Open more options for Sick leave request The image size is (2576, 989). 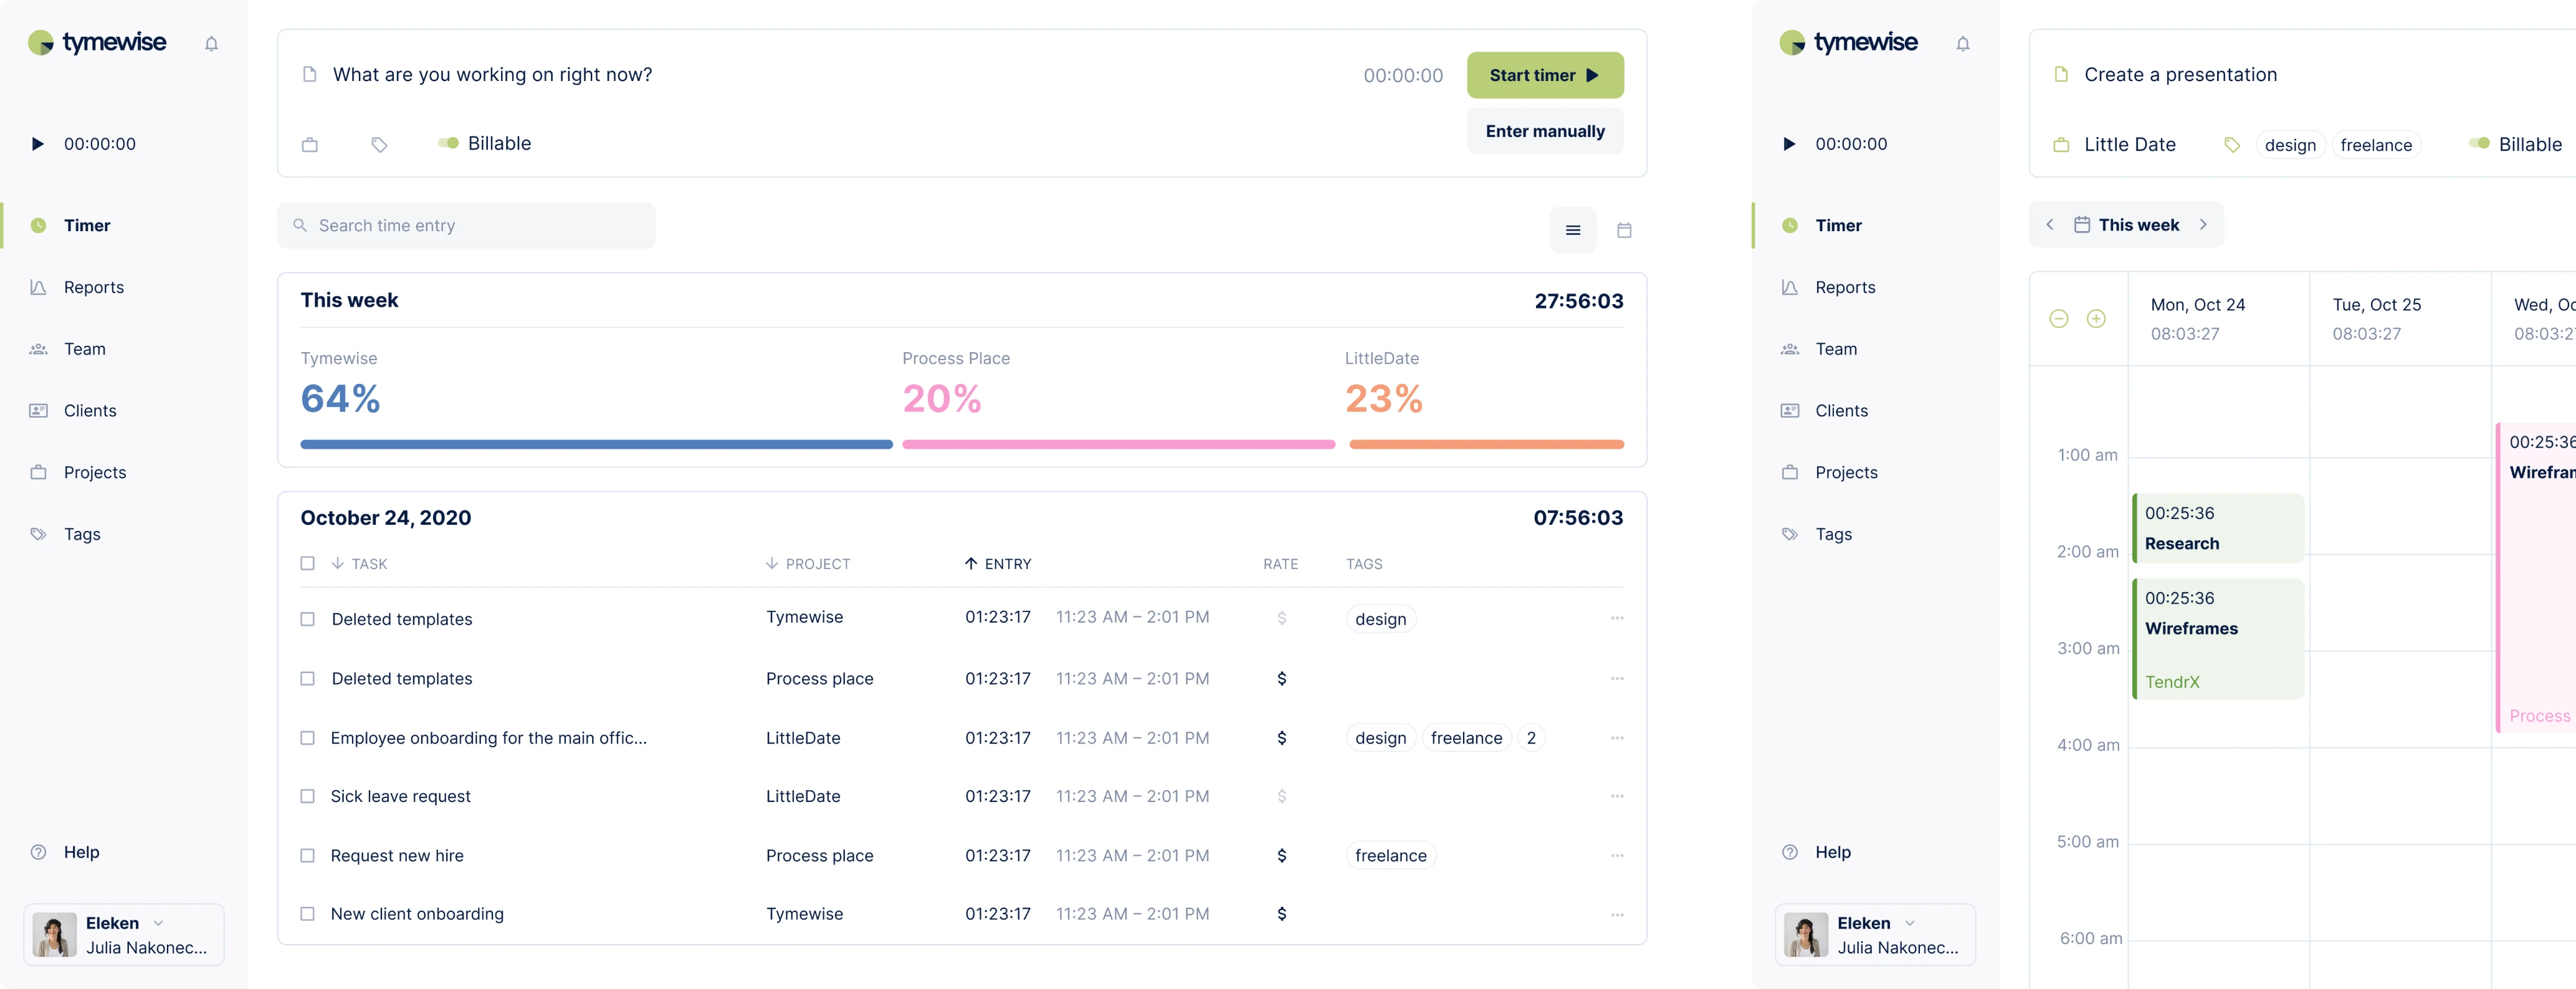[x=1616, y=796]
